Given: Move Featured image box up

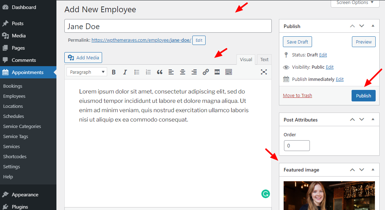Looking at the screenshot, I should 352,170.
